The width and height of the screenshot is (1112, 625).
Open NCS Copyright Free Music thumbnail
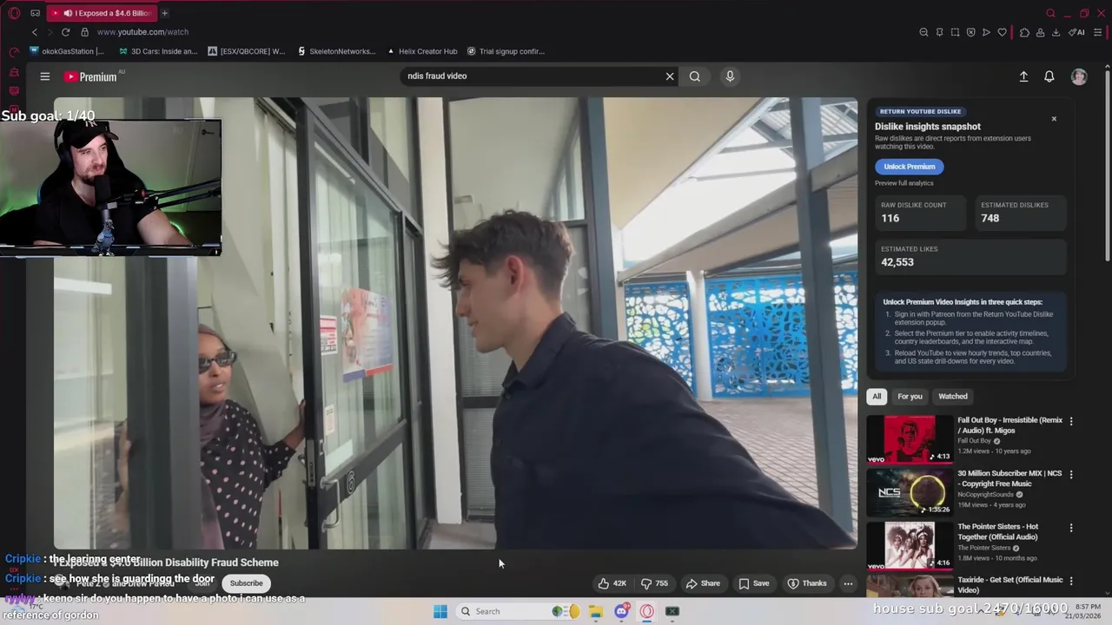point(910,492)
